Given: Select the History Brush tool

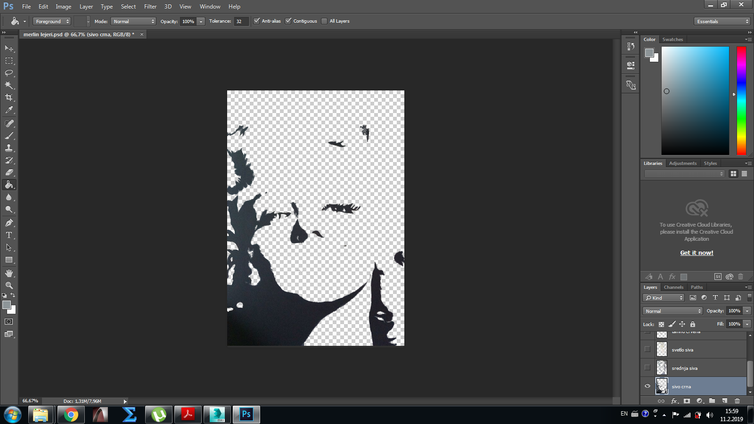Looking at the screenshot, I should coord(9,160).
